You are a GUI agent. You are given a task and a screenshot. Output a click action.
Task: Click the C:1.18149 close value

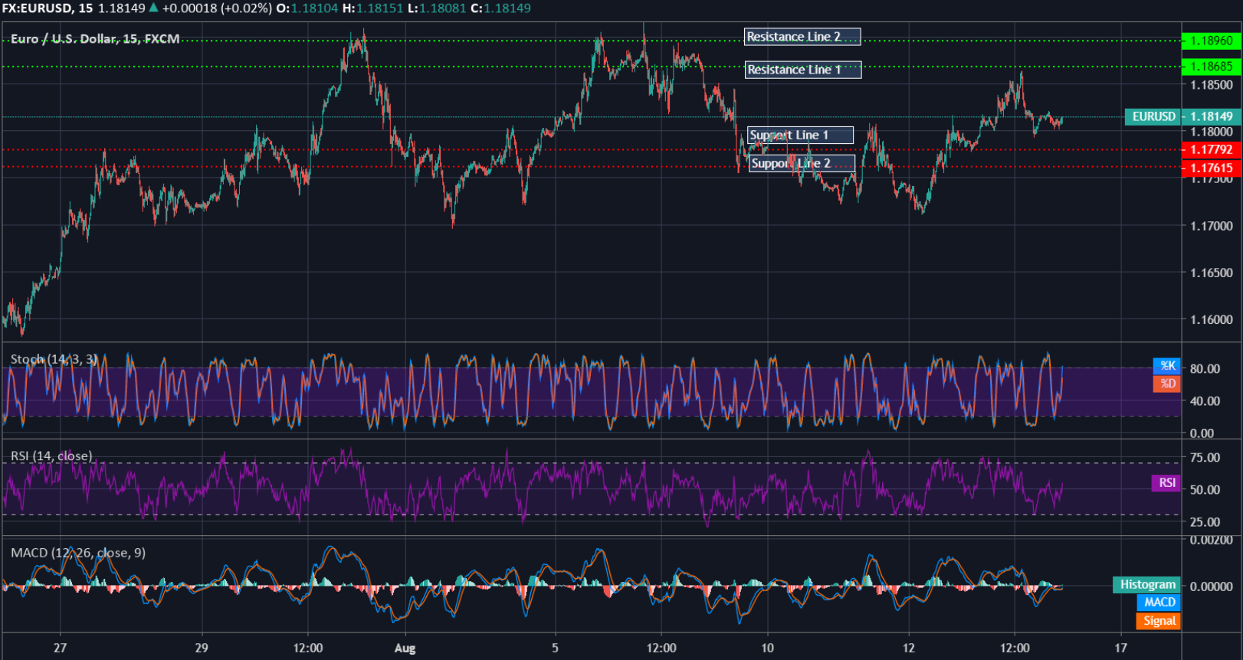pos(500,8)
